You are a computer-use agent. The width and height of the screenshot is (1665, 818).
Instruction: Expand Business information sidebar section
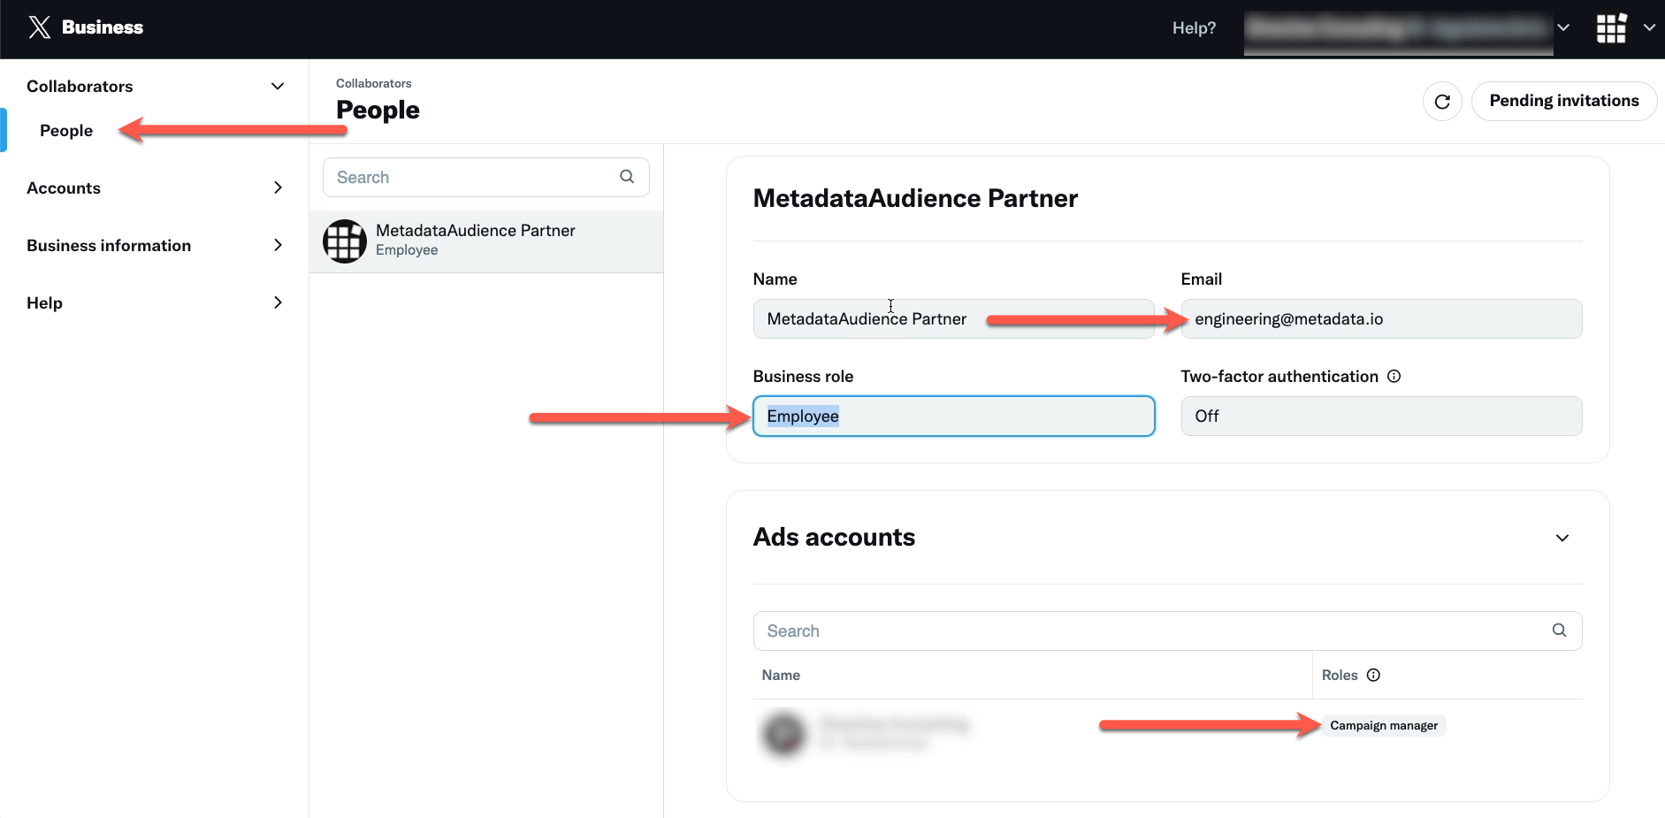(x=277, y=246)
